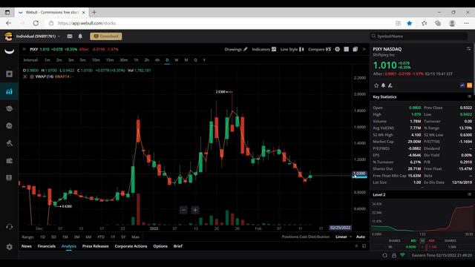Collapse right panel chevron arrow
The width and height of the screenshot is (475, 267).
pyautogui.click(x=364, y=49)
